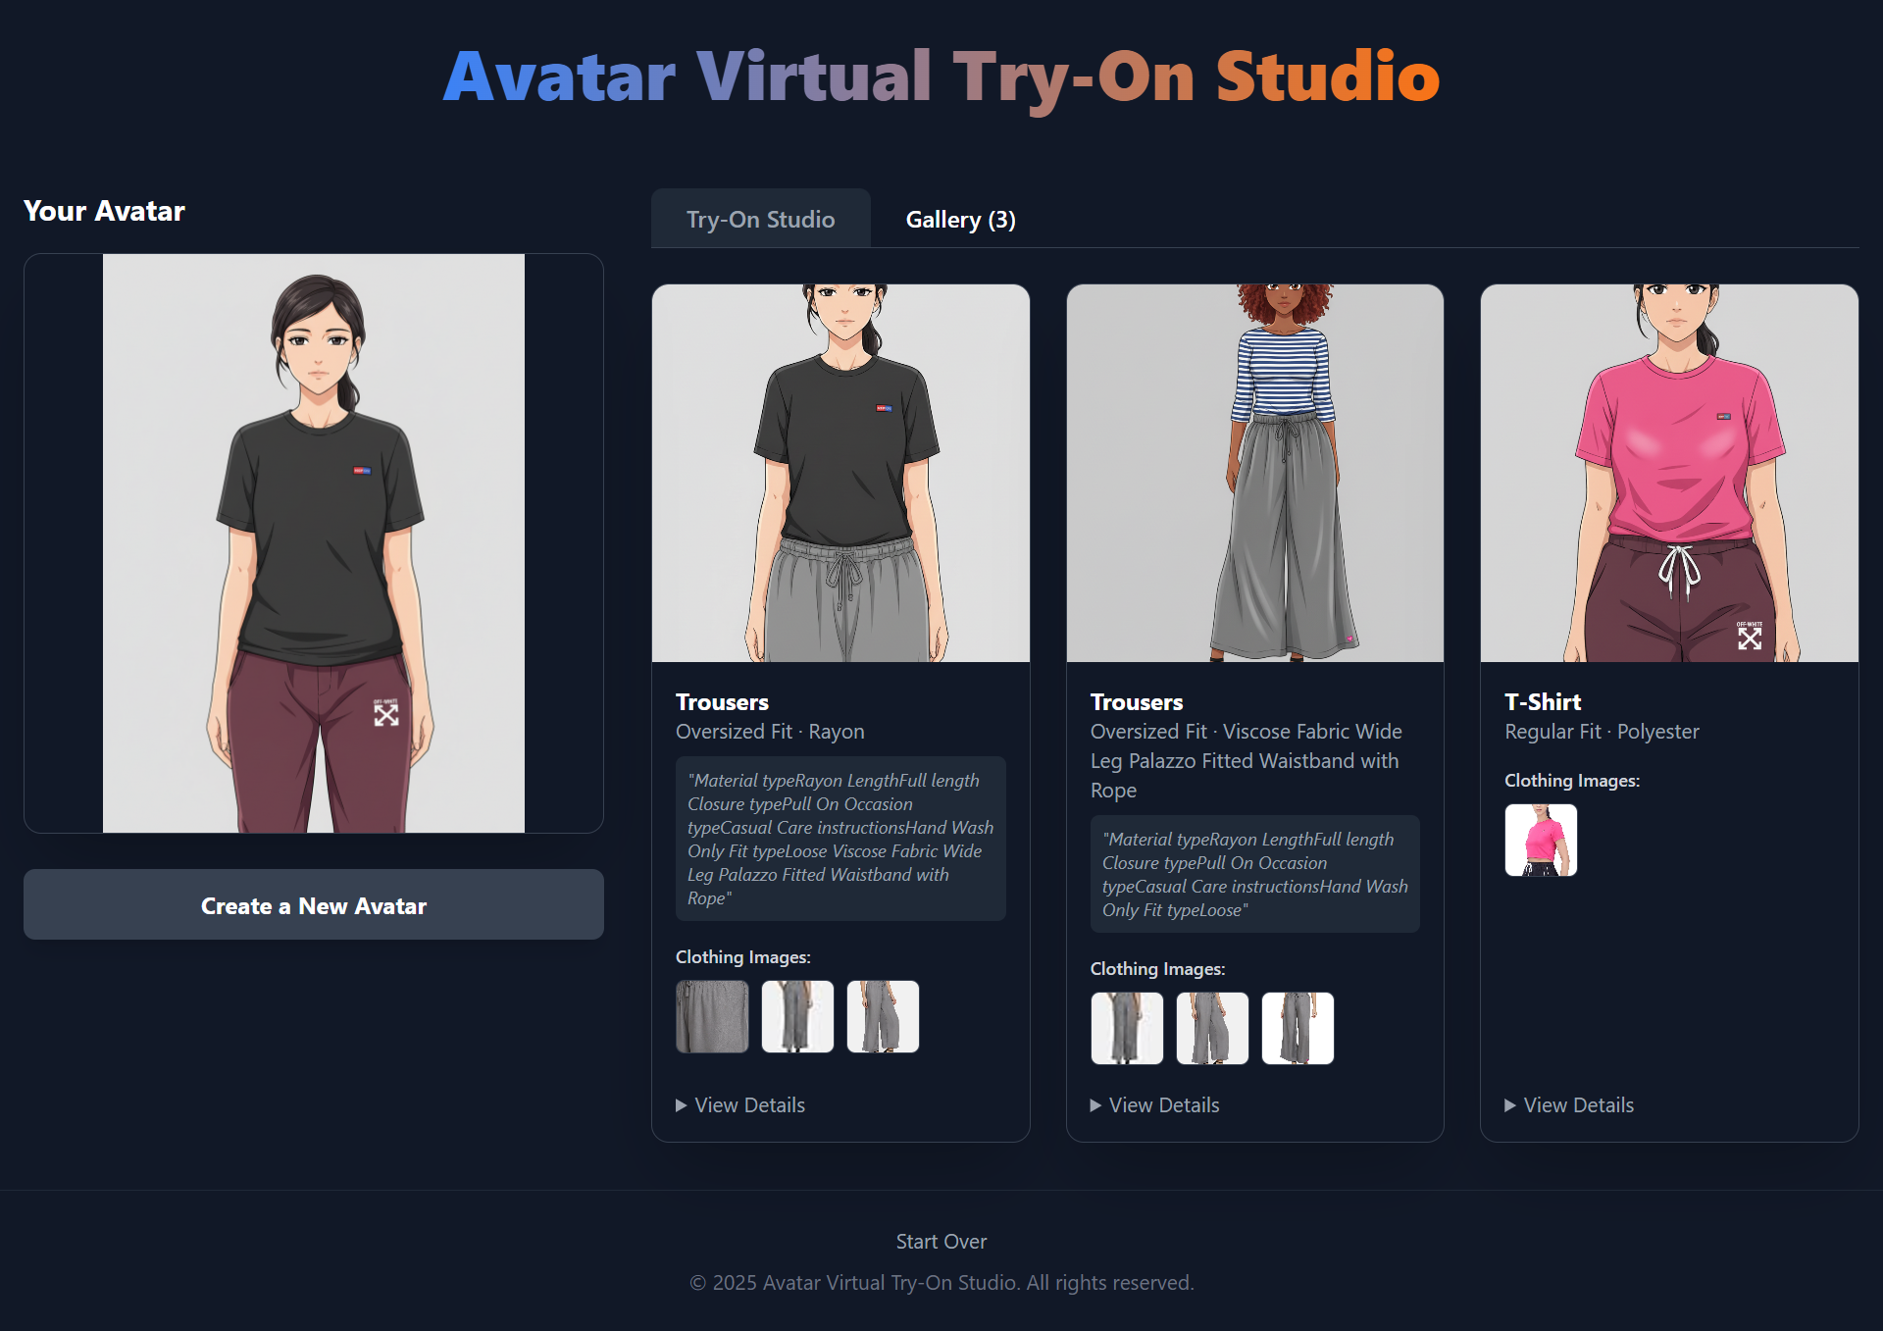1883x1331 pixels.
Task: Open the Gallery (3) tab
Action: (960, 220)
